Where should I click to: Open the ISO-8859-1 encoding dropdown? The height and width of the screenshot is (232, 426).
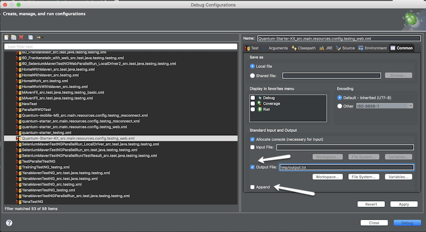pyautogui.click(x=384, y=106)
